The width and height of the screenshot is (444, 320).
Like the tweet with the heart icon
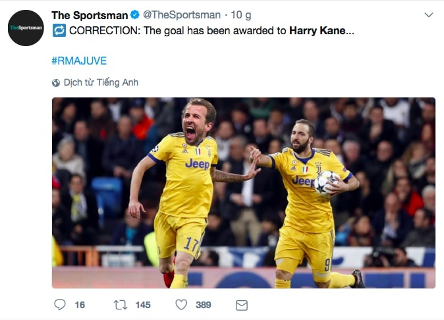pyautogui.click(x=181, y=305)
